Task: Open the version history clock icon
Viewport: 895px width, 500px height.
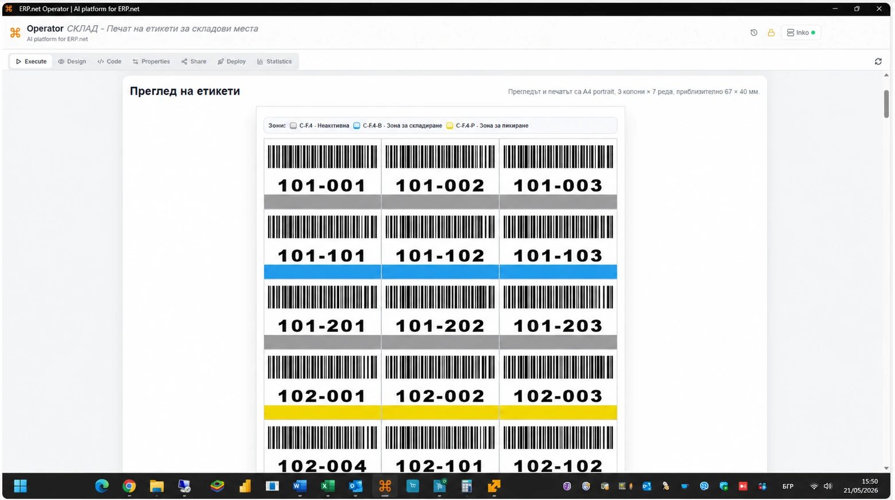Action: click(754, 33)
